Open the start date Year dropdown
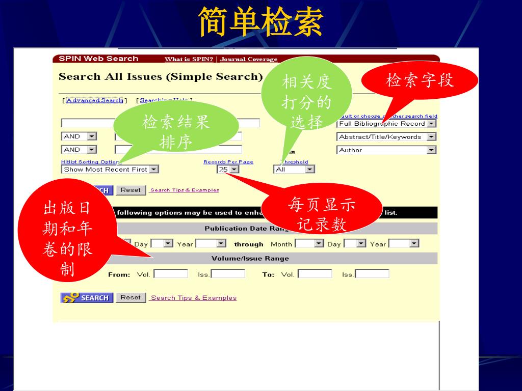Image resolution: width=522 pixels, height=391 pixels. click(x=211, y=244)
